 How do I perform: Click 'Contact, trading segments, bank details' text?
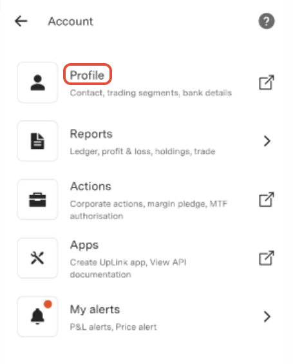click(151, 93)
